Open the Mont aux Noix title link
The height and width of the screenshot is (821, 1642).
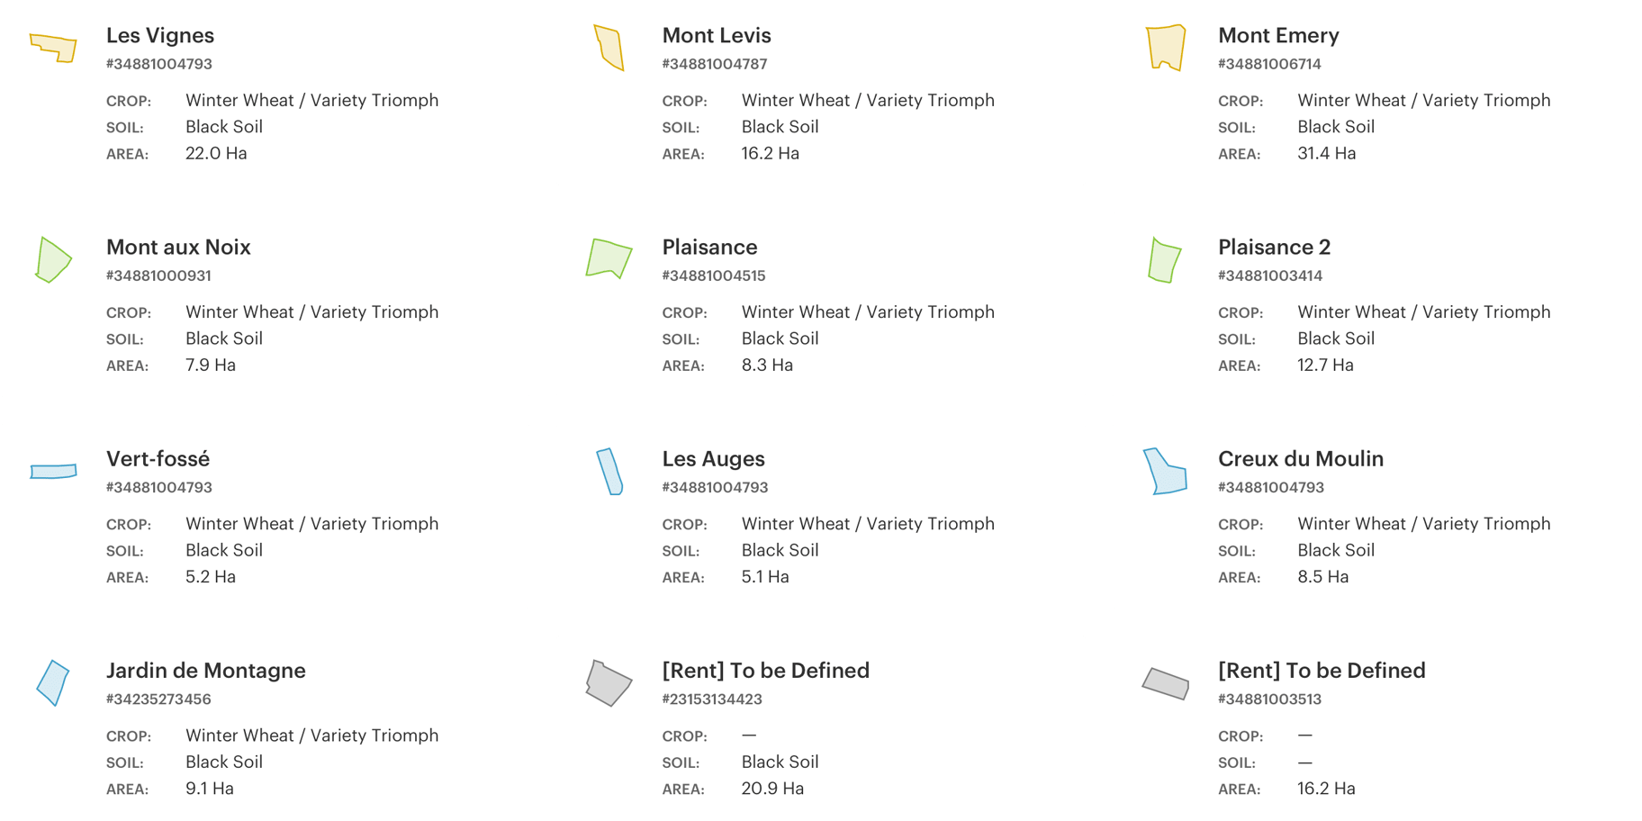point(178,248)
